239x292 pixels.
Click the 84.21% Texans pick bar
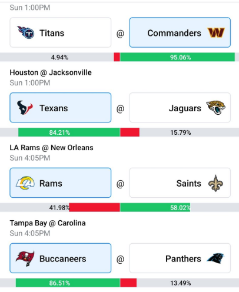pos(69,132)
